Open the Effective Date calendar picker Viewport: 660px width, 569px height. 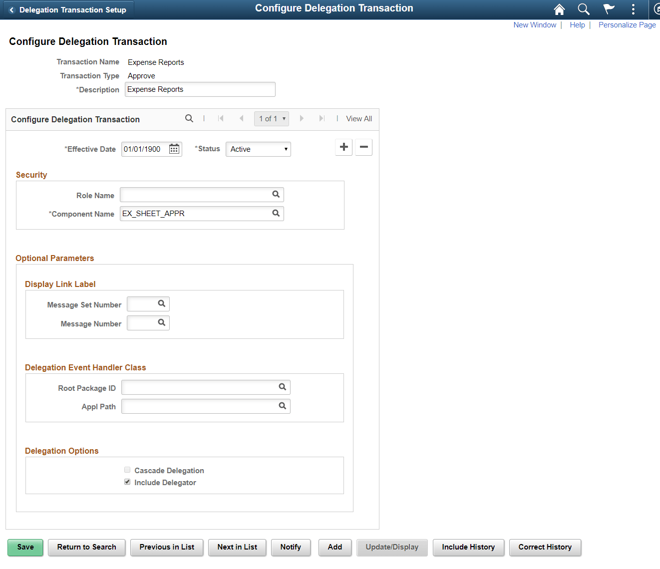pos(174,149)
